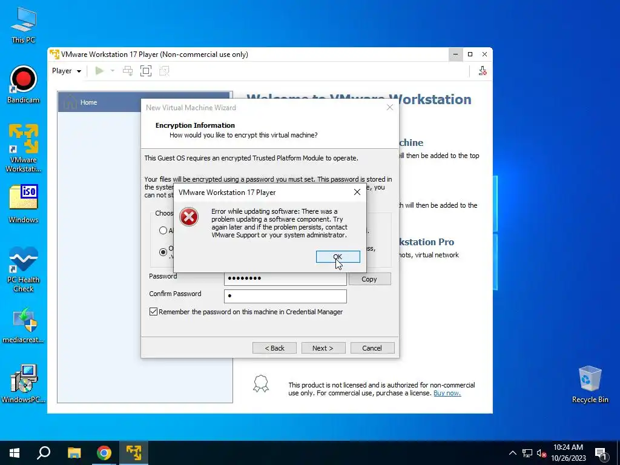Show hidden tray icons chevron
This screenshot has width=620, height=465.
pos(512,453)
